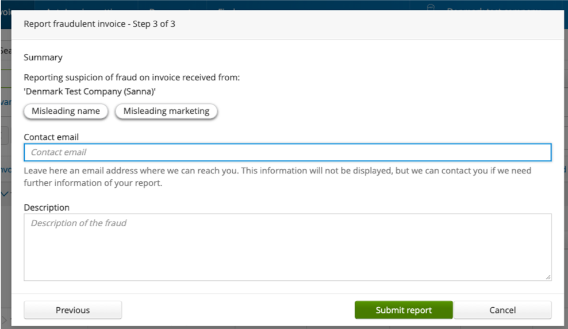
Task: Click the 'Denmark Test Company (Sanna)' text
Action: (x=90, y=92)
